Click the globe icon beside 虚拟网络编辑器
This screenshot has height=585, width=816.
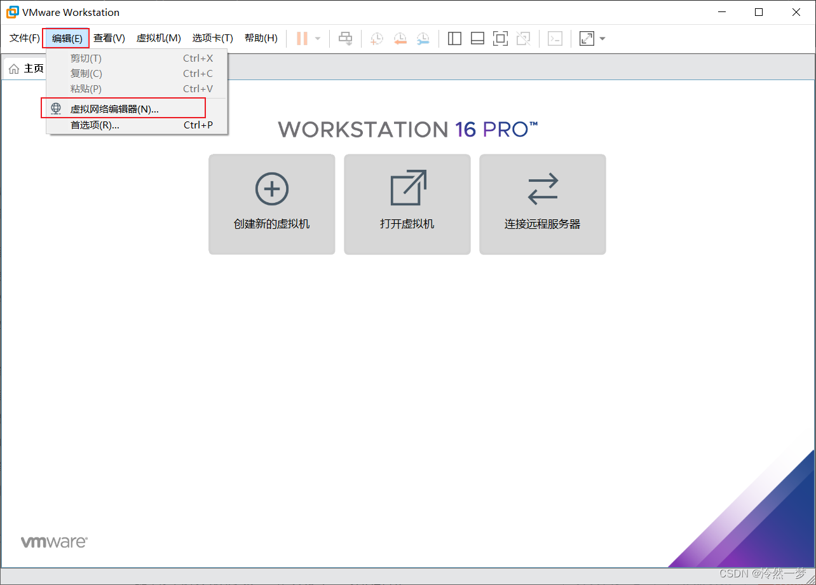pyautogui.click(x=57, y=109)
